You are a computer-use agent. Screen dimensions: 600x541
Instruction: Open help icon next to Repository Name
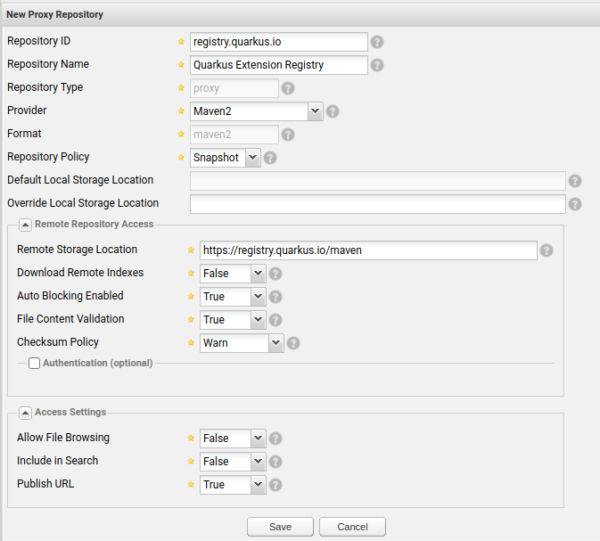coord(377,65)
